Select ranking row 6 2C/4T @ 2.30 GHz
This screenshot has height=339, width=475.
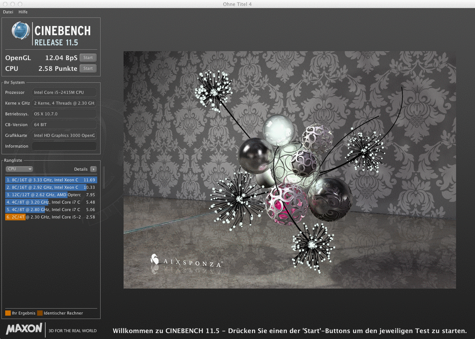click(x=51, y=217)
